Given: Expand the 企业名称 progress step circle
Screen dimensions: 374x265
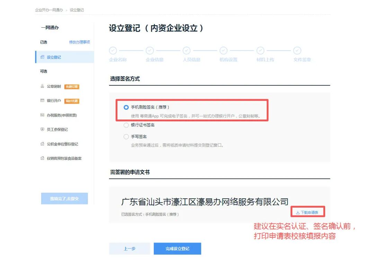Looking at the screenshot, I should pyautogui.click(x=113, y=51).
